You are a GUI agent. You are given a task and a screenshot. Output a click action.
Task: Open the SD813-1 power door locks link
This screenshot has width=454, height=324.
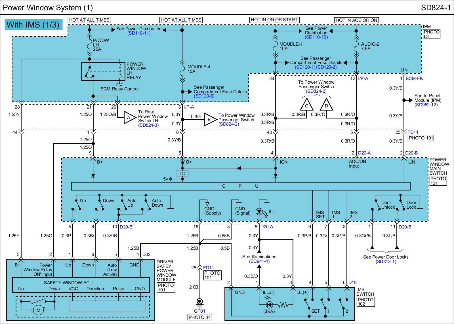point(386,262)
